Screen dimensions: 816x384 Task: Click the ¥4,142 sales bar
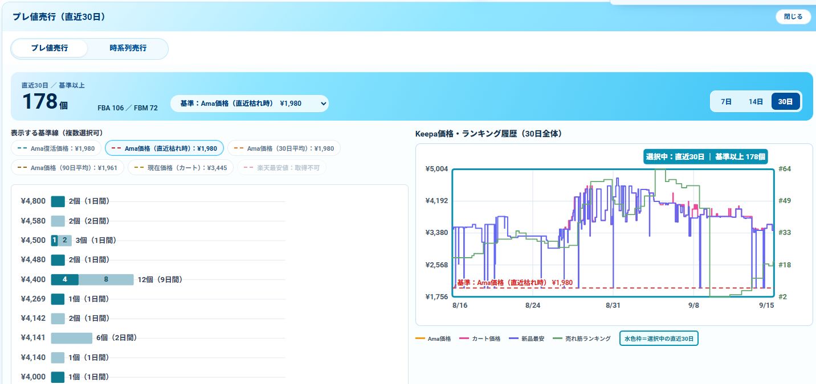[58, 318]
